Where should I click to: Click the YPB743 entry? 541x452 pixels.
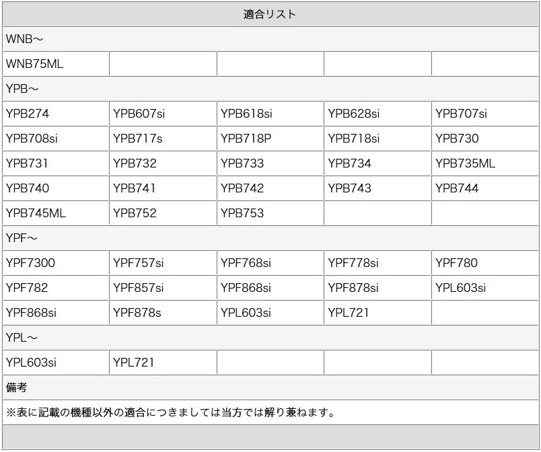click(377, 188)
